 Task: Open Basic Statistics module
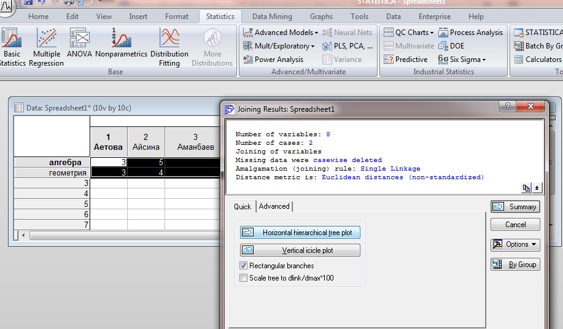12,47
